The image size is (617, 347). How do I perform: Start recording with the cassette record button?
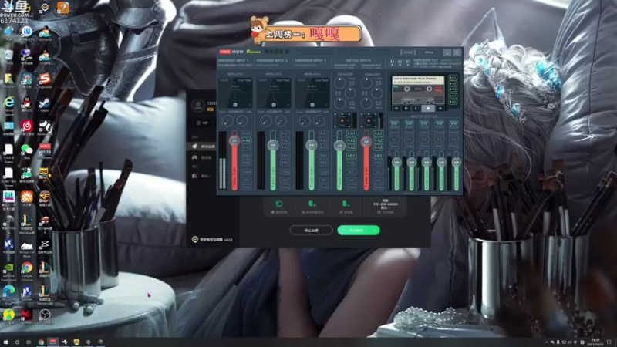pos(440,108)
